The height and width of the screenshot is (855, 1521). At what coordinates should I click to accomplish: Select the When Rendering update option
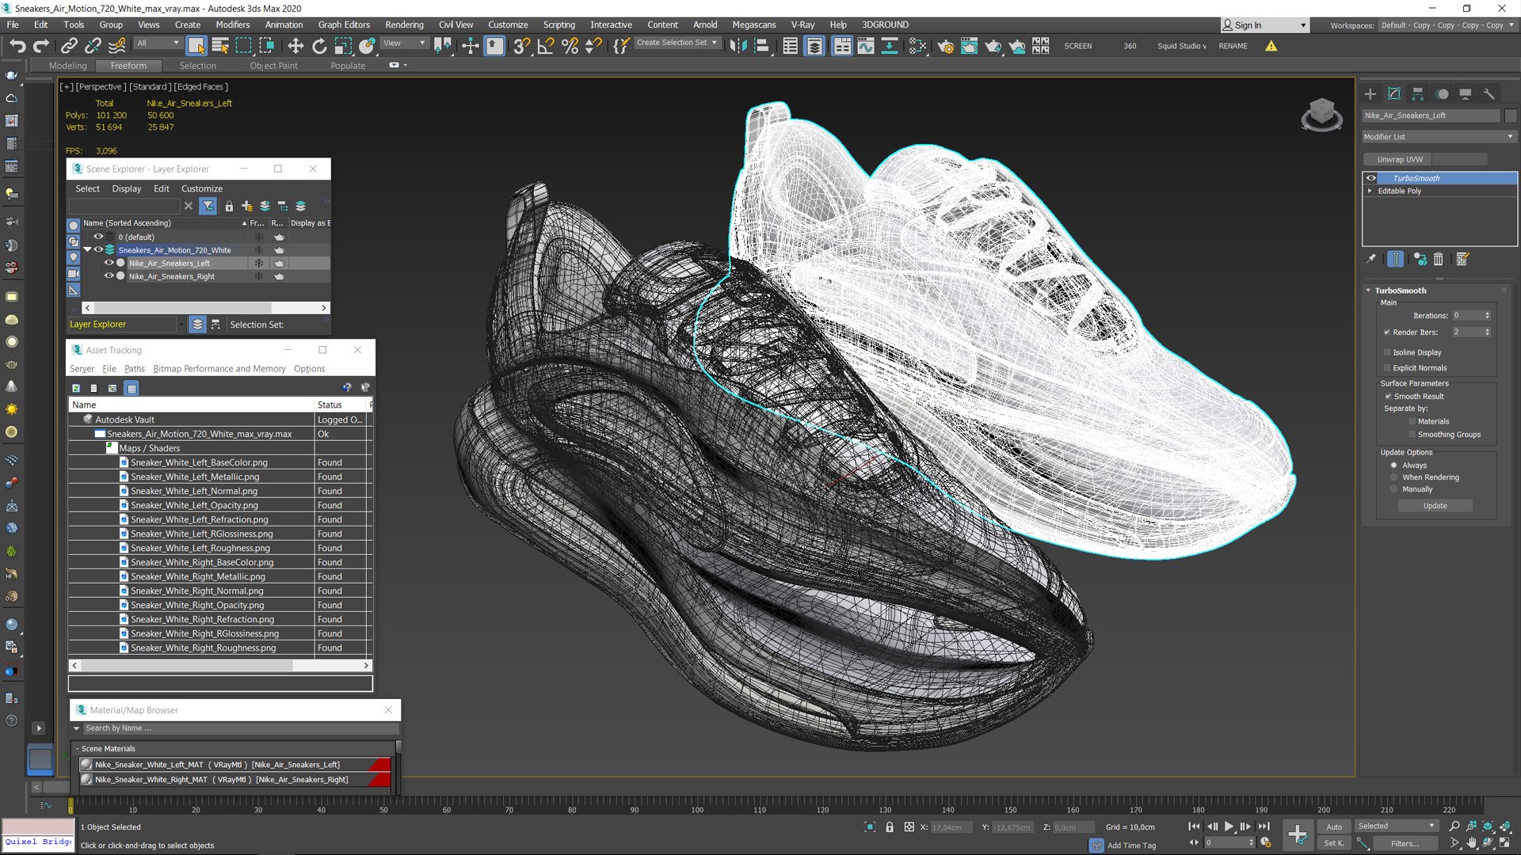pyautogui.click(x=1394, y=477)
